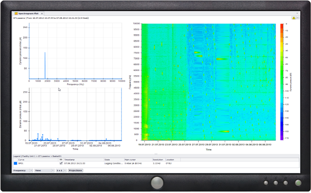The height and width of the screenshot is (193, 311).
Task: Select the timestamp cell 07.08.2013 15:21:33
Action: [x=75, y=164]
